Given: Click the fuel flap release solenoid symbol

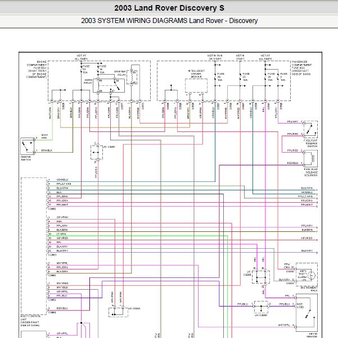Looking at the screenshot, I should (x=310, y=159).
